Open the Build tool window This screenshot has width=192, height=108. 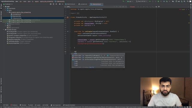[x=31, y=105]
